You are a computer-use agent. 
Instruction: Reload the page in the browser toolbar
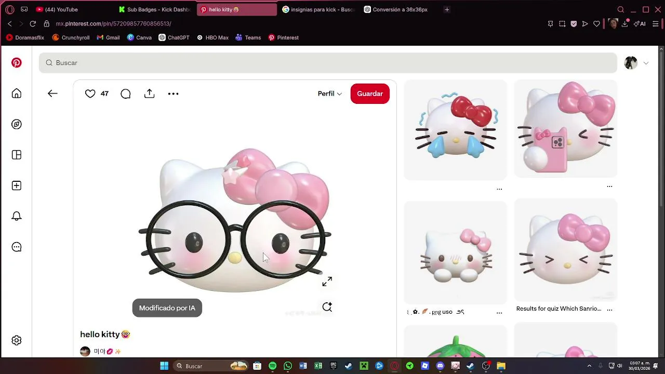click(33, 23)
